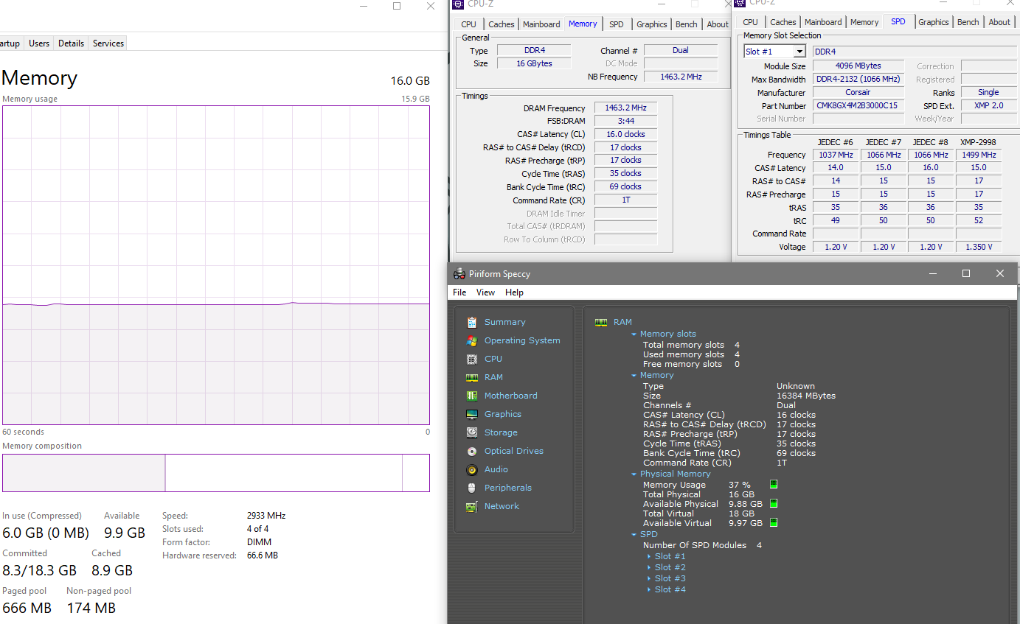Maximize the Task Manager window
1020x624 pixels.
pos(397,6)
